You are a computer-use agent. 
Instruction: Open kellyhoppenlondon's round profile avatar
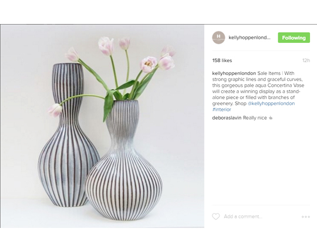pyautogui.click(x=218, y=38)
